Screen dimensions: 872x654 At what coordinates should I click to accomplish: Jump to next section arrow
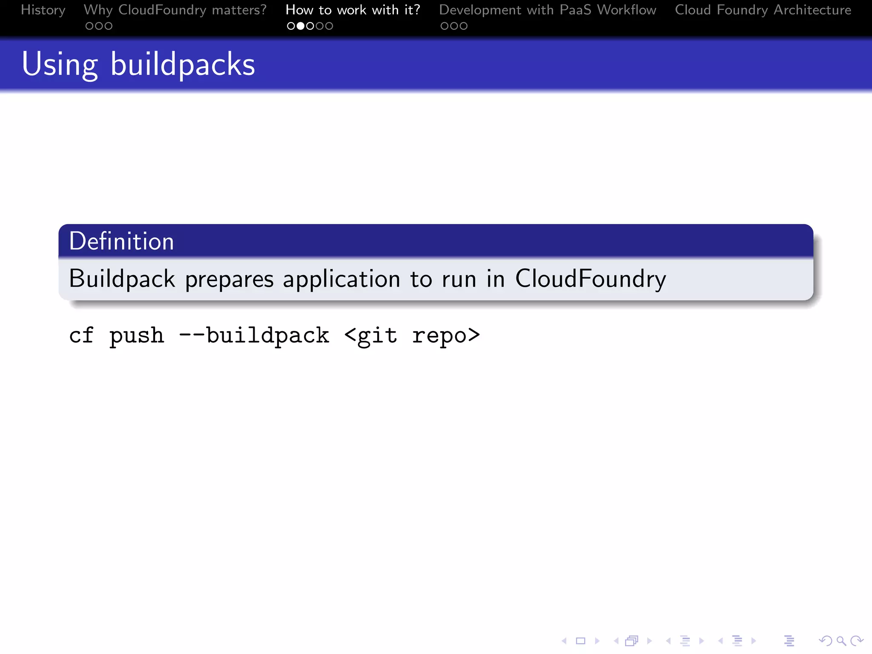754,641
